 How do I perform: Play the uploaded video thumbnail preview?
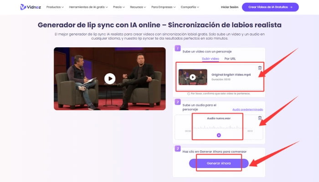point(193,77)
